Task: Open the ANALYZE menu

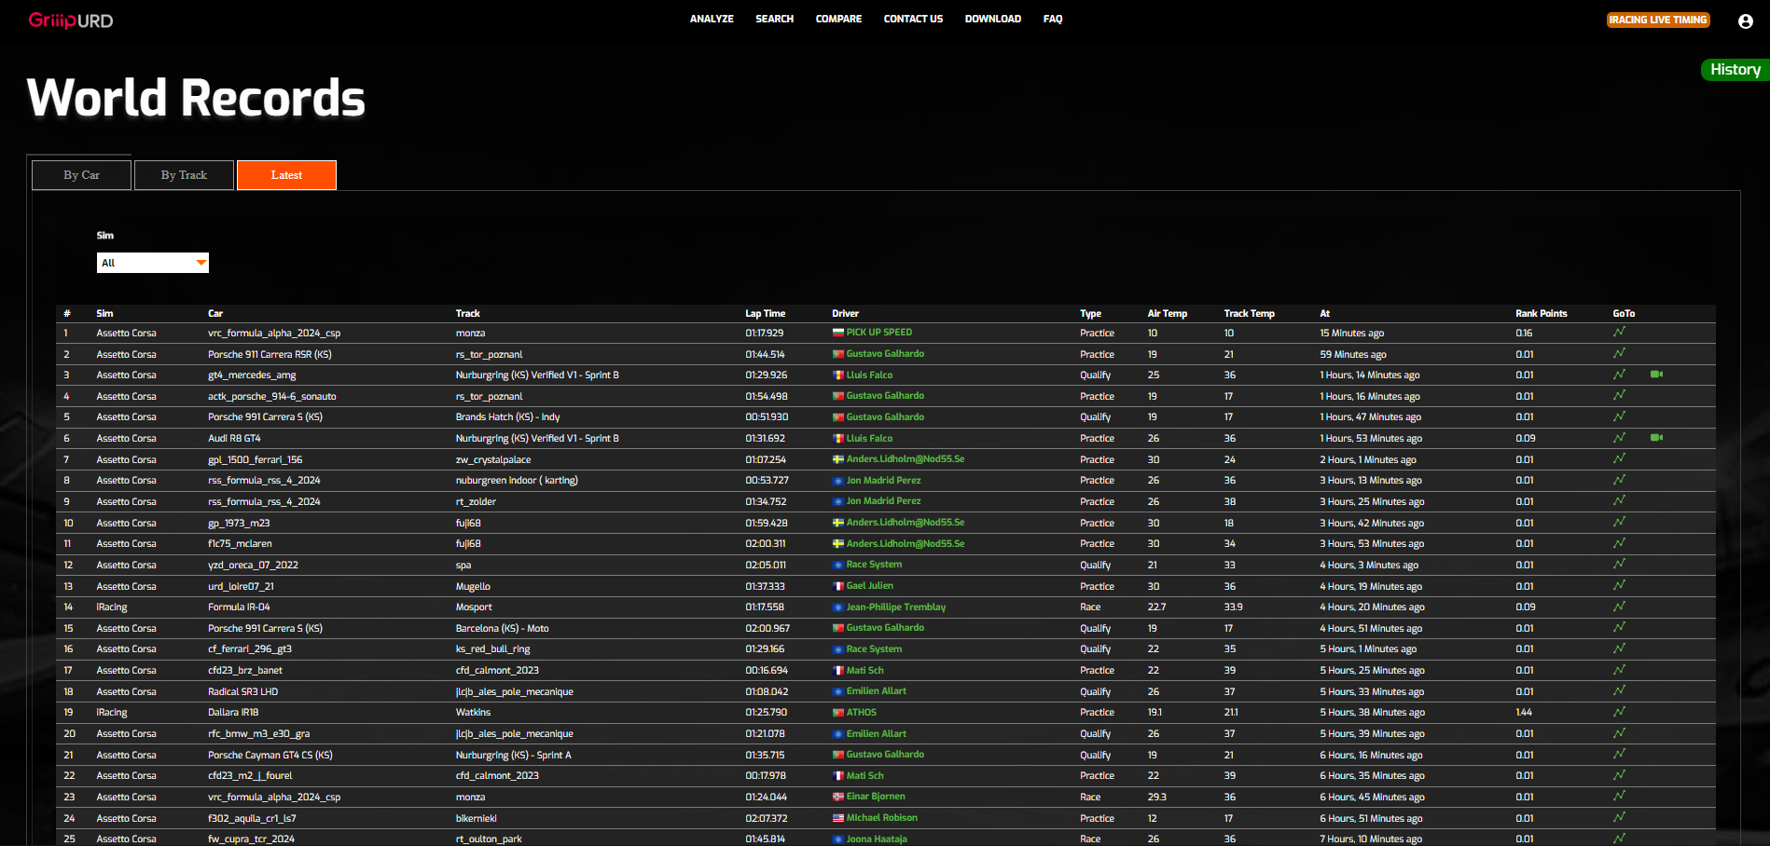Action: pos(712,19)
